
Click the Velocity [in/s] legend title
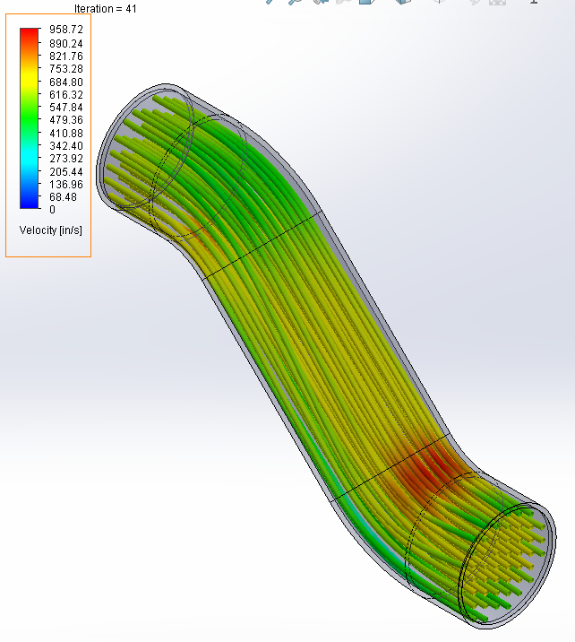pos(51,230)
